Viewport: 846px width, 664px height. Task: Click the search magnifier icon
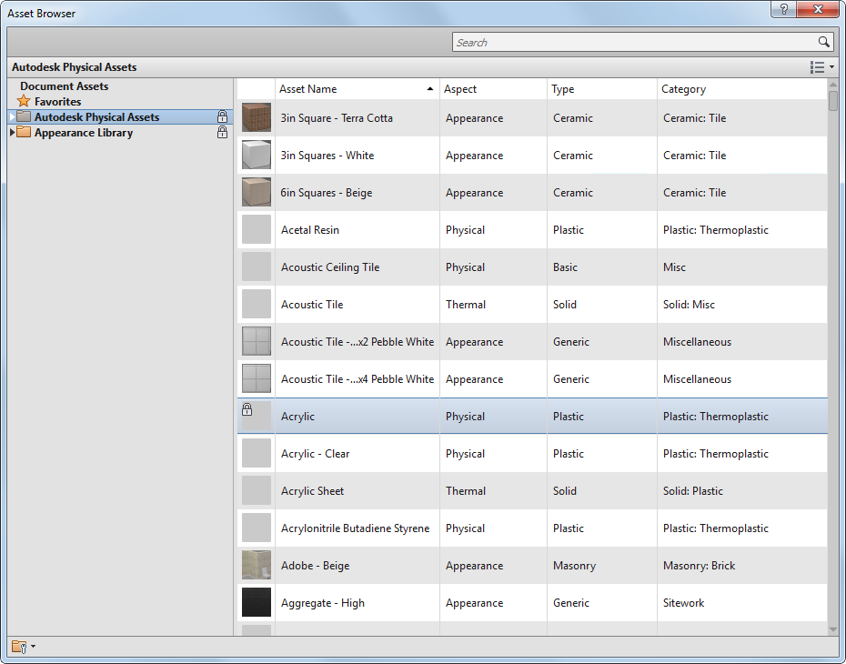pos(823,42)
